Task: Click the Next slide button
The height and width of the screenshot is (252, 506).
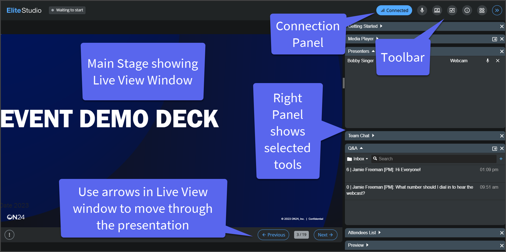Action: tap(325, 235)
